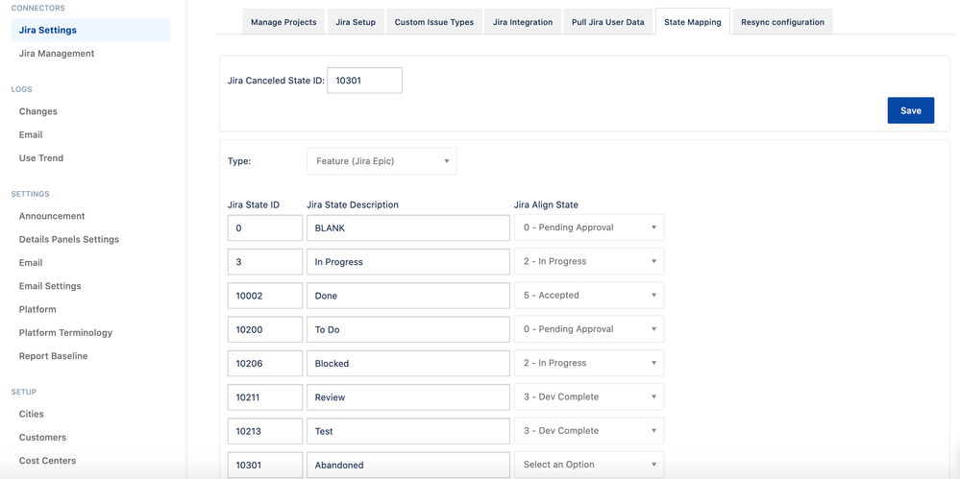Open Cost Centers under Setup
The image size is (960, 479).
point(47,461)
